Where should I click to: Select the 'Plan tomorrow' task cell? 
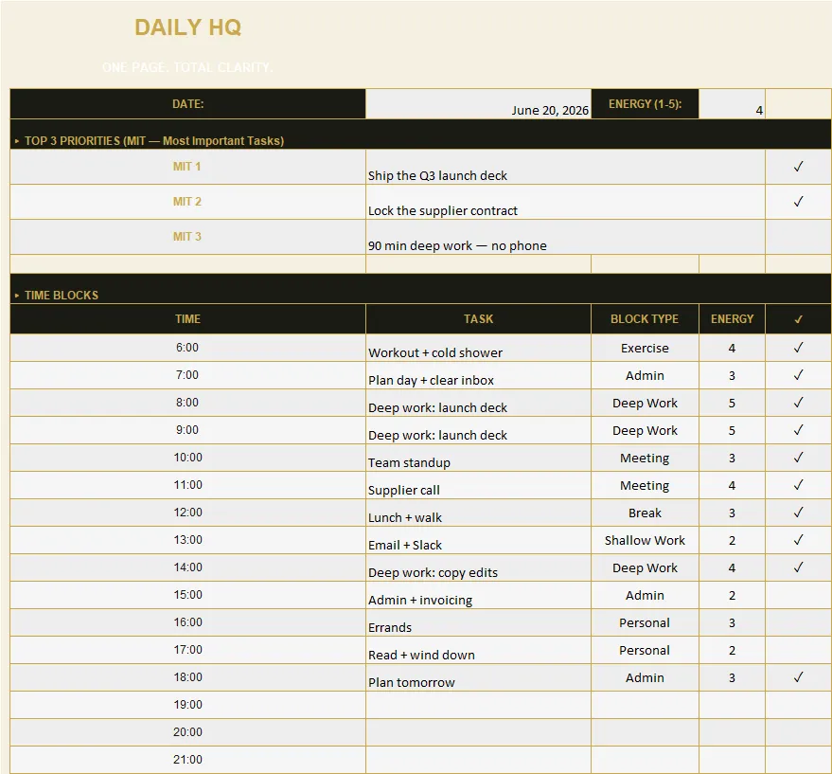pos(478,677)
